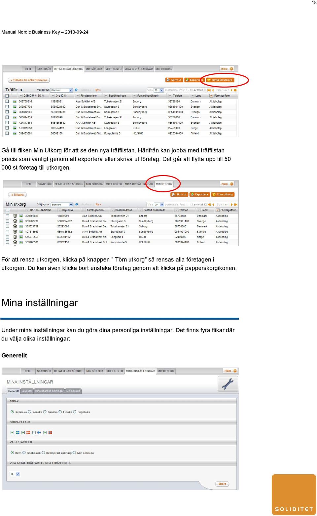Click Tillbaka button in Min utkorg
Screen dimensions: 317x516
(x=17, y=195)
